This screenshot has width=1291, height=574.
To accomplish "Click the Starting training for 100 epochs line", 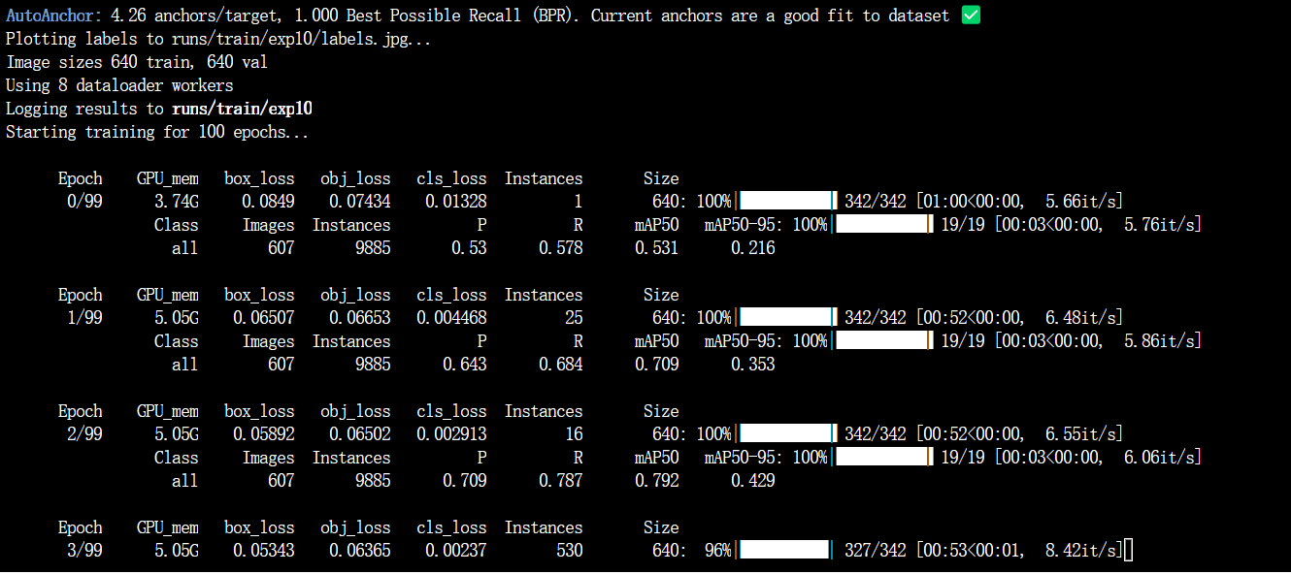I will [155, 132].
